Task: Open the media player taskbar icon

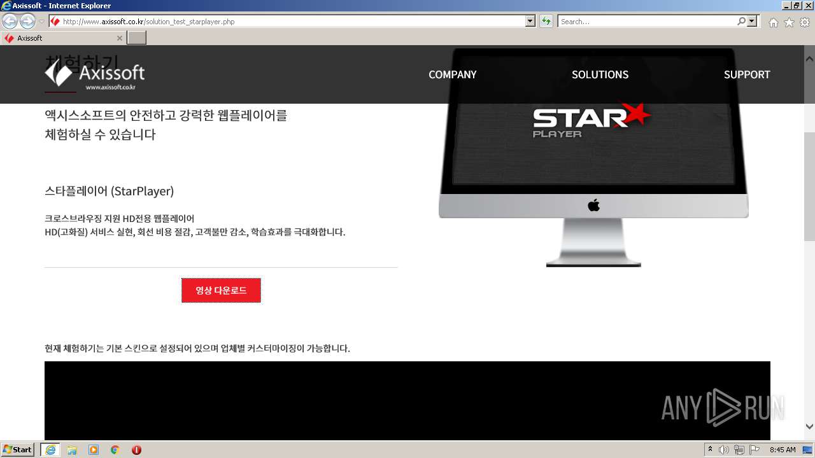Action: (x=94, y=449)
